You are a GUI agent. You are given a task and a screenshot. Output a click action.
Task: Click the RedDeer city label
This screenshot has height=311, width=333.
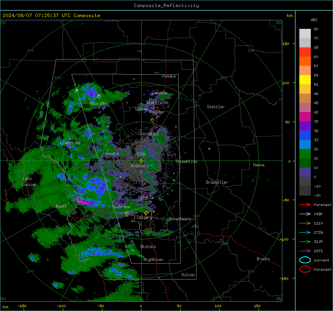157,112
